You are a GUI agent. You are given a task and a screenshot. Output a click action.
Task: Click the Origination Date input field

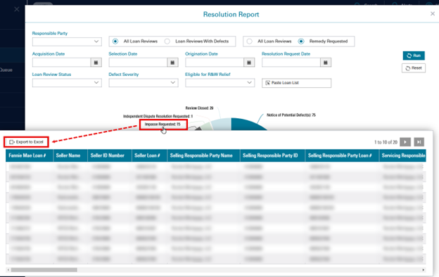215,63
